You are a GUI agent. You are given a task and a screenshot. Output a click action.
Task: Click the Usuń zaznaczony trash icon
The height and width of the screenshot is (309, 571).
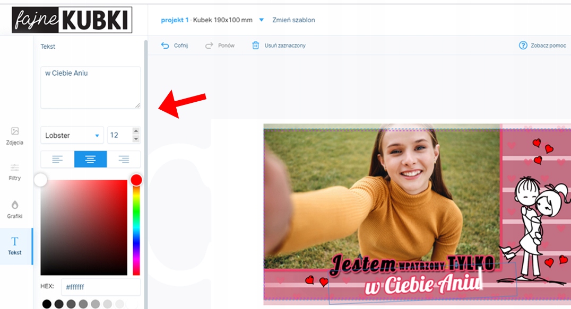(256, 46)
